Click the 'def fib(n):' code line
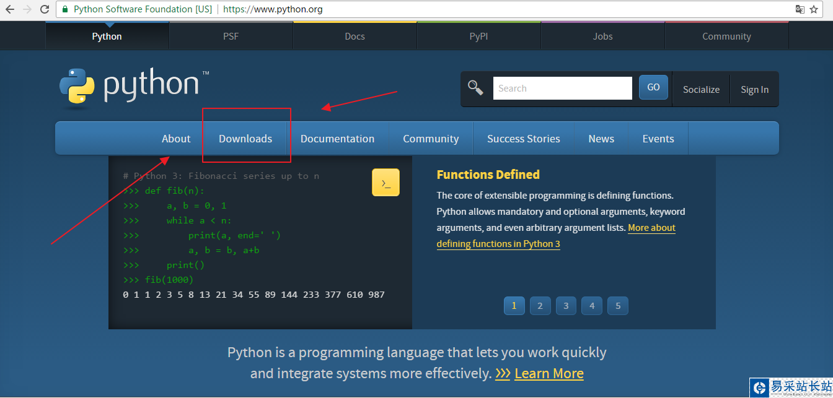The width and height of the screenshot is (833, 398). tap(164, 191)
